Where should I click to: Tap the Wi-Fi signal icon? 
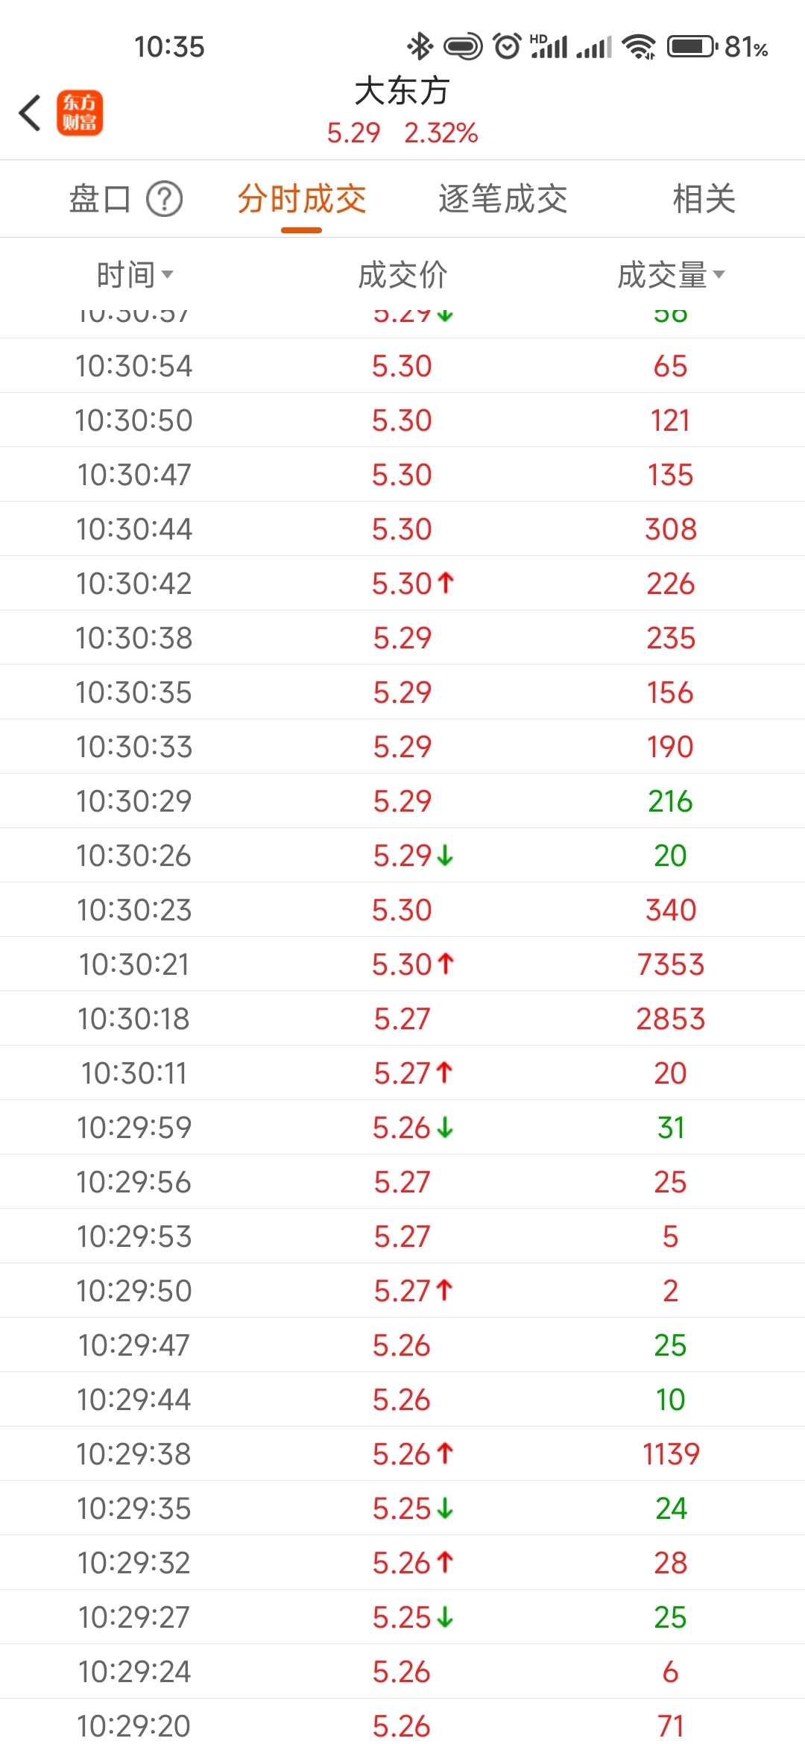point(639,47)
